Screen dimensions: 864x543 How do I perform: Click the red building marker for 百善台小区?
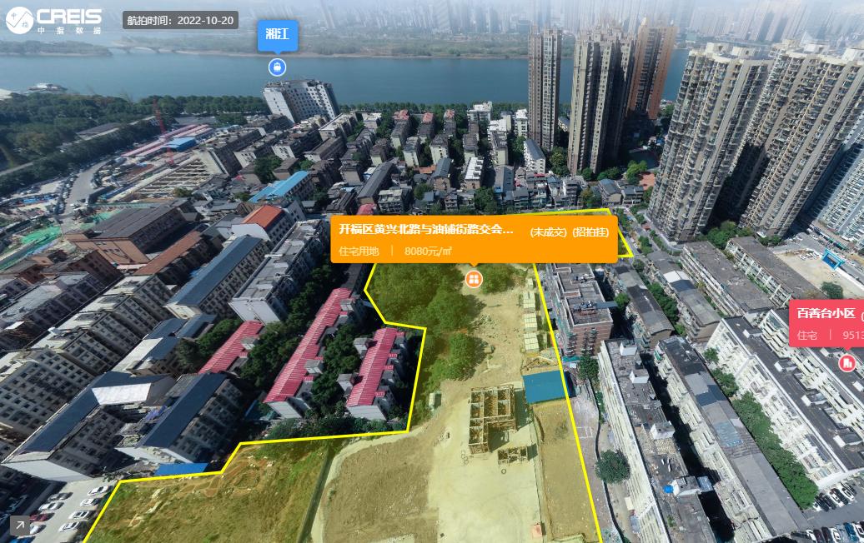pyautogui.click(x=847, y=362)
